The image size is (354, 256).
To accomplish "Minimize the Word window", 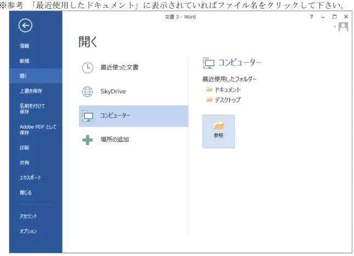I will tap(323, 17).
